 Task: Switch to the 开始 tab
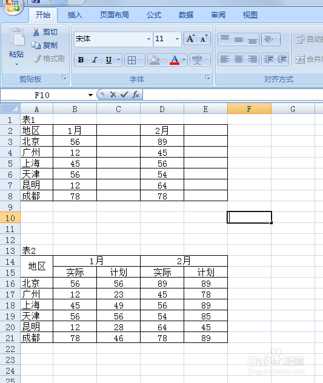point(43,15)
